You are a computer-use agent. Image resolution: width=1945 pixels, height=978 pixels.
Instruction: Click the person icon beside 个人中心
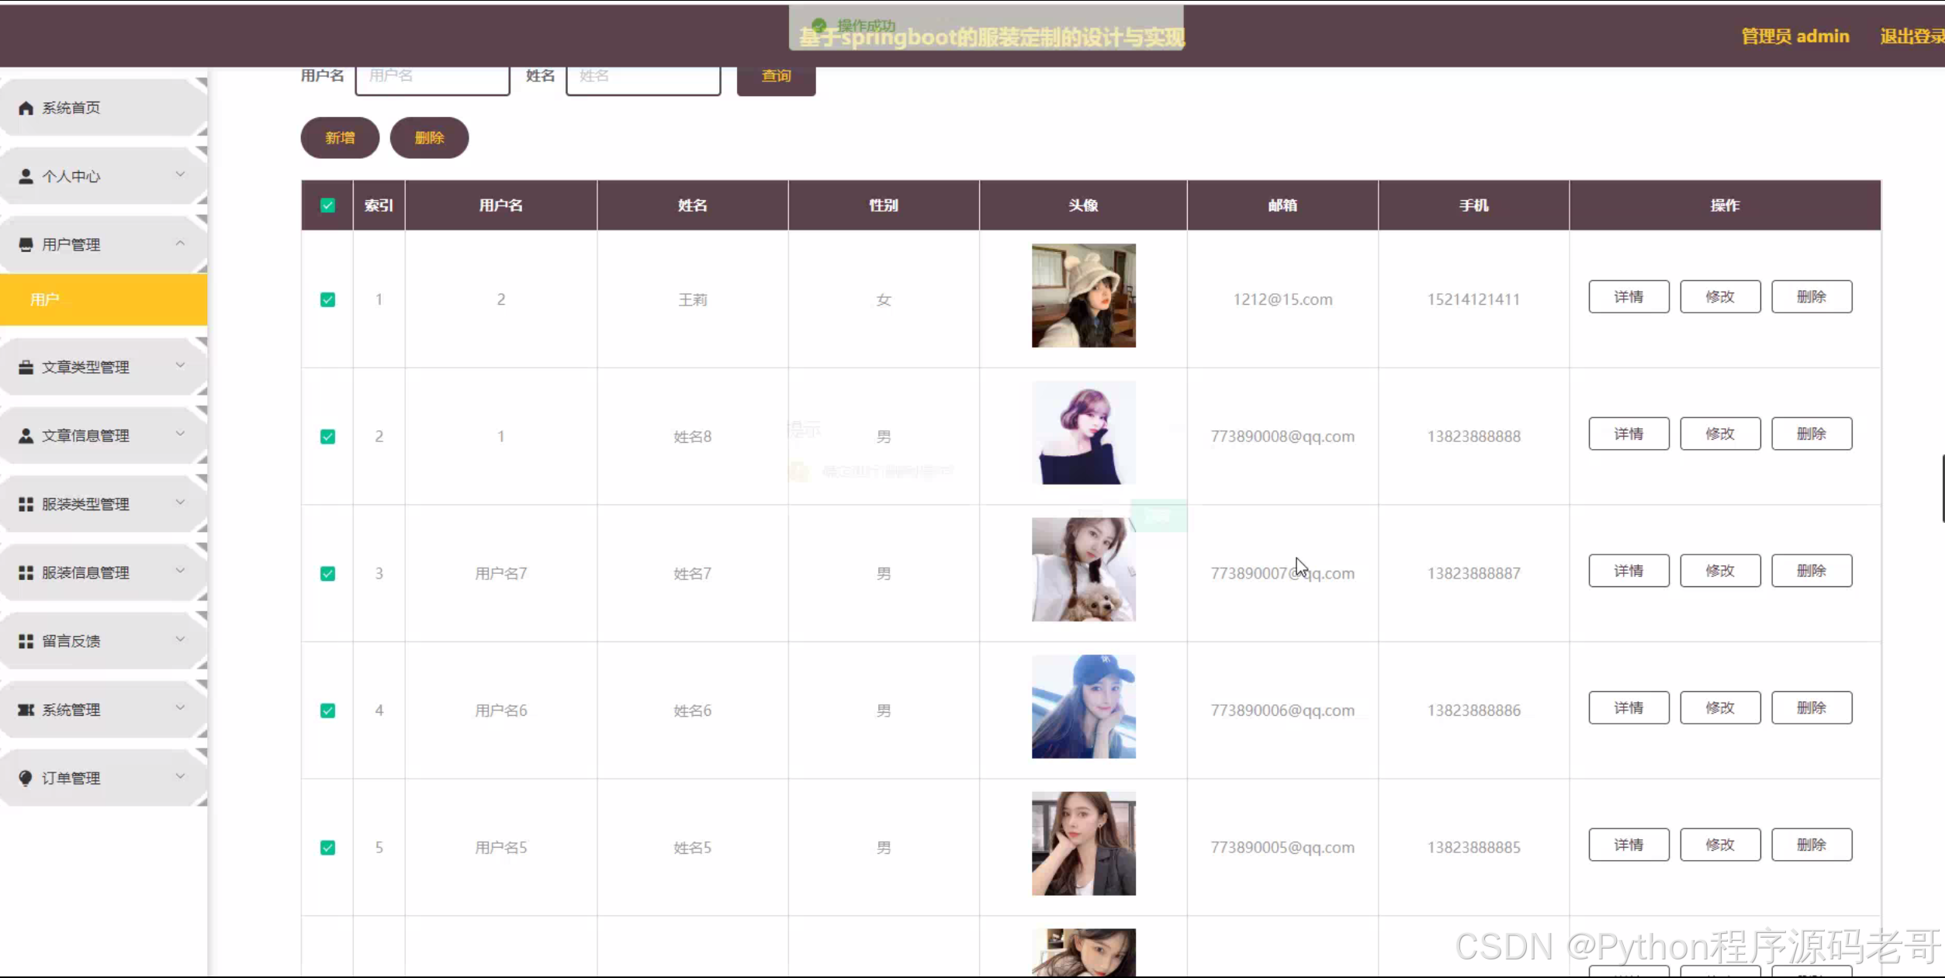[26, 176]
